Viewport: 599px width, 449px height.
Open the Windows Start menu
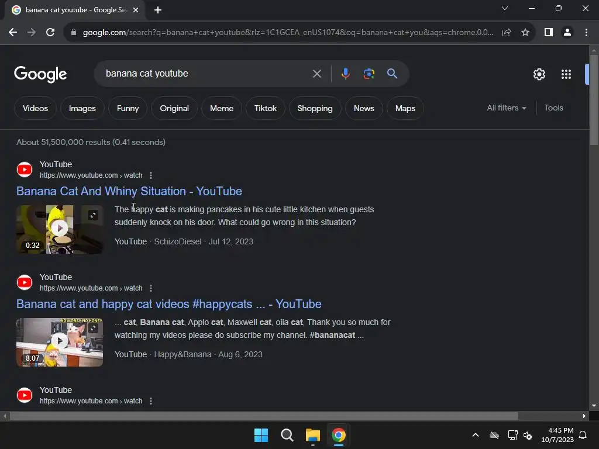tap(261, 435)
